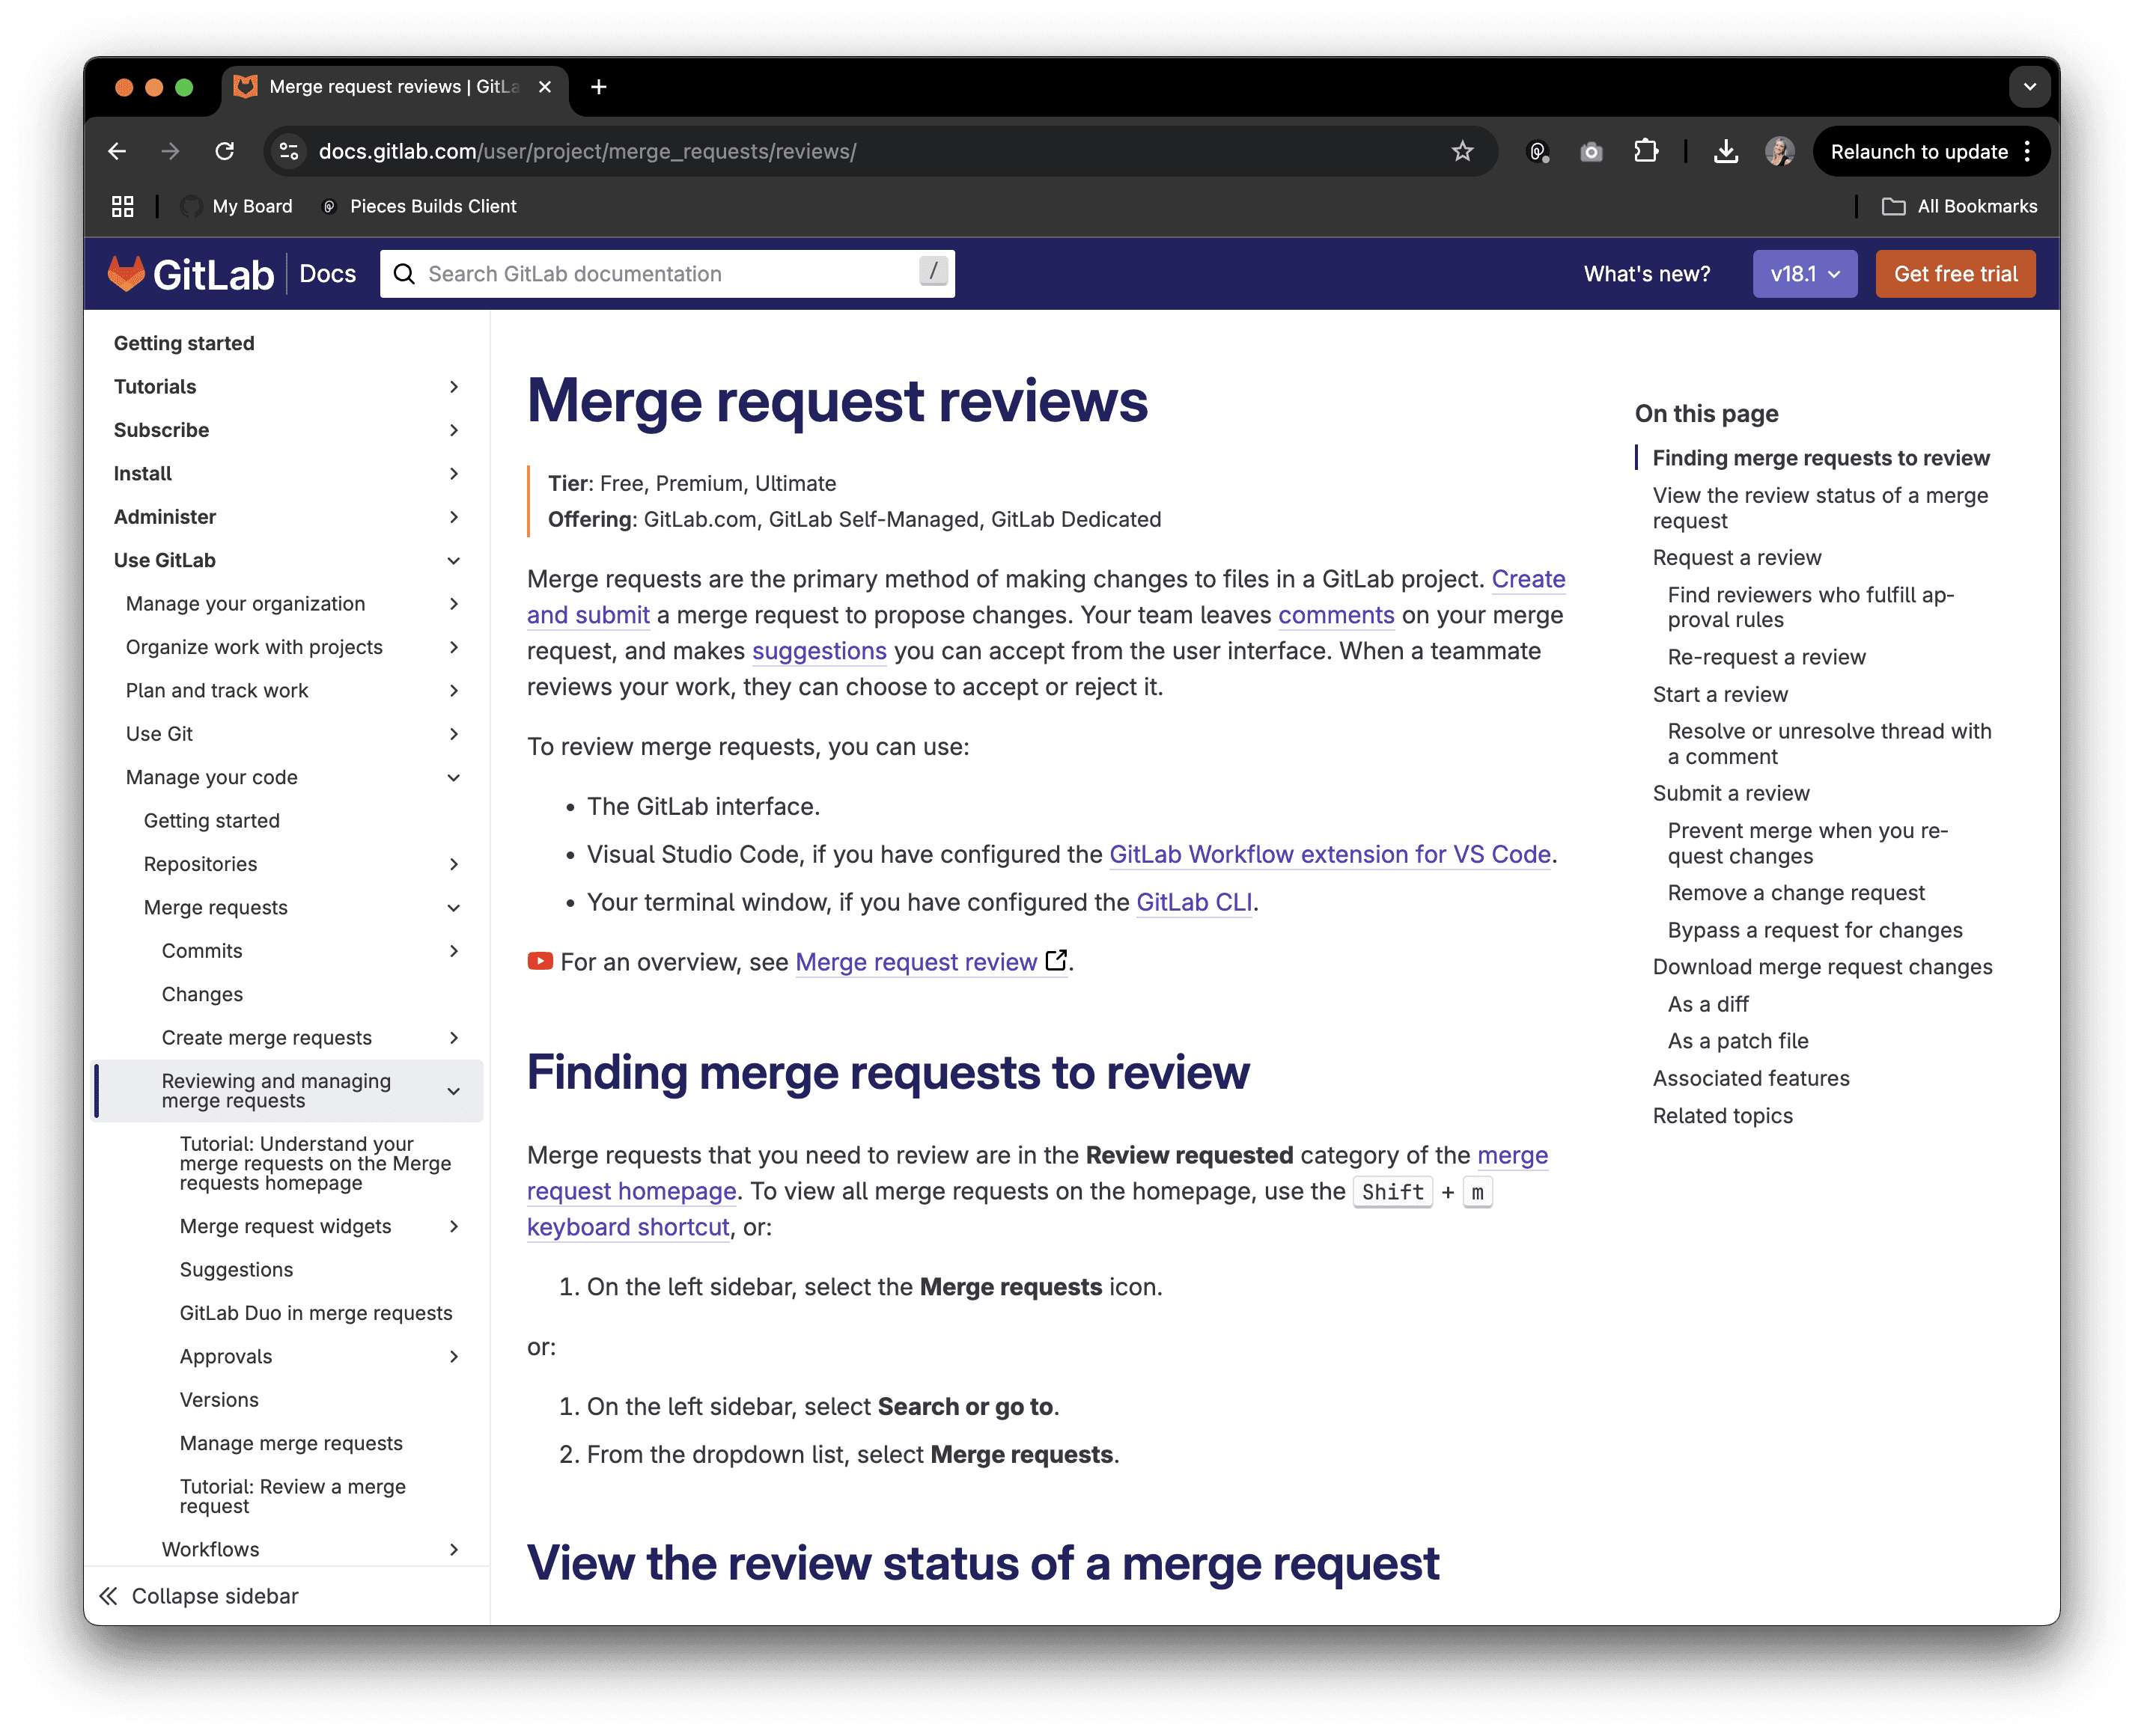Open the Chrome three-dot menu
Image resolution: width=2144 pixels, height=1736 pixels.
(2027, 151)
